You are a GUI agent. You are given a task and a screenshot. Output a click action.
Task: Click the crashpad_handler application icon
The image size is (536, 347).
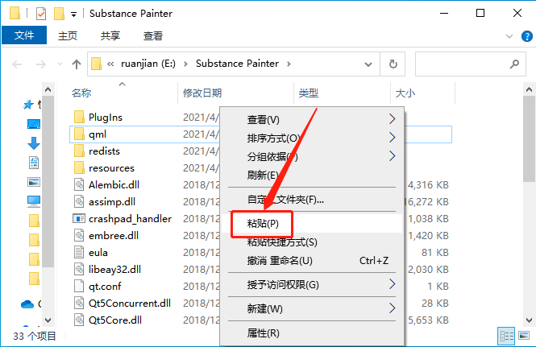[79, 218]
